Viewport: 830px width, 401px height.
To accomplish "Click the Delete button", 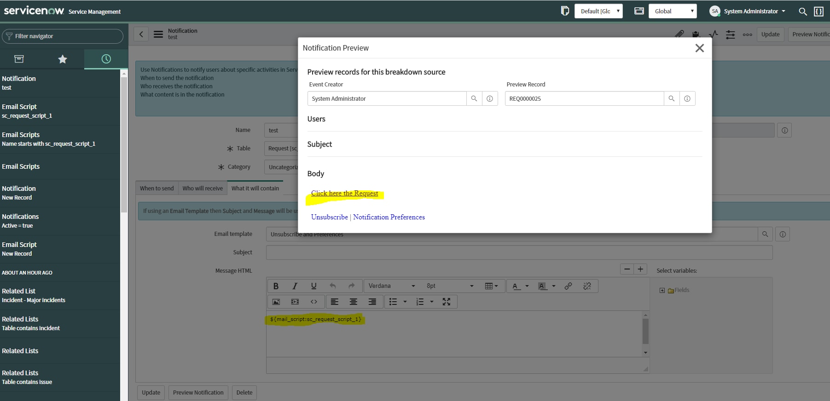I will pyautogui.click(x=244, y=393).
